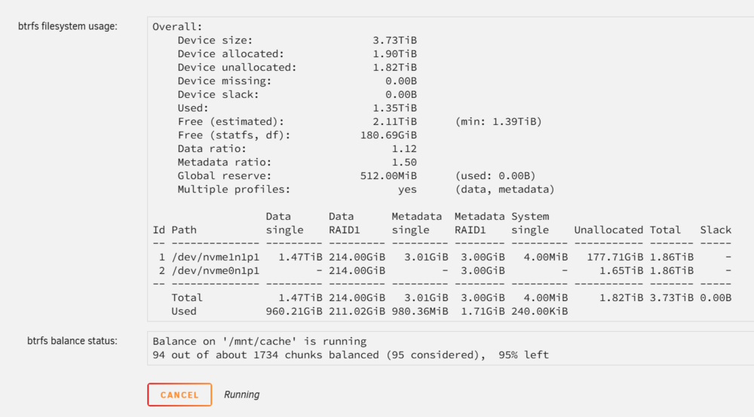Click the Device unallocated 1.82TiB value
754x417 pixels.
pyautogui.click(x=395, y=67)
